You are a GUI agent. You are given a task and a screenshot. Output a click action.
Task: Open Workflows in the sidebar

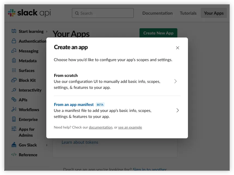[29, 110]
